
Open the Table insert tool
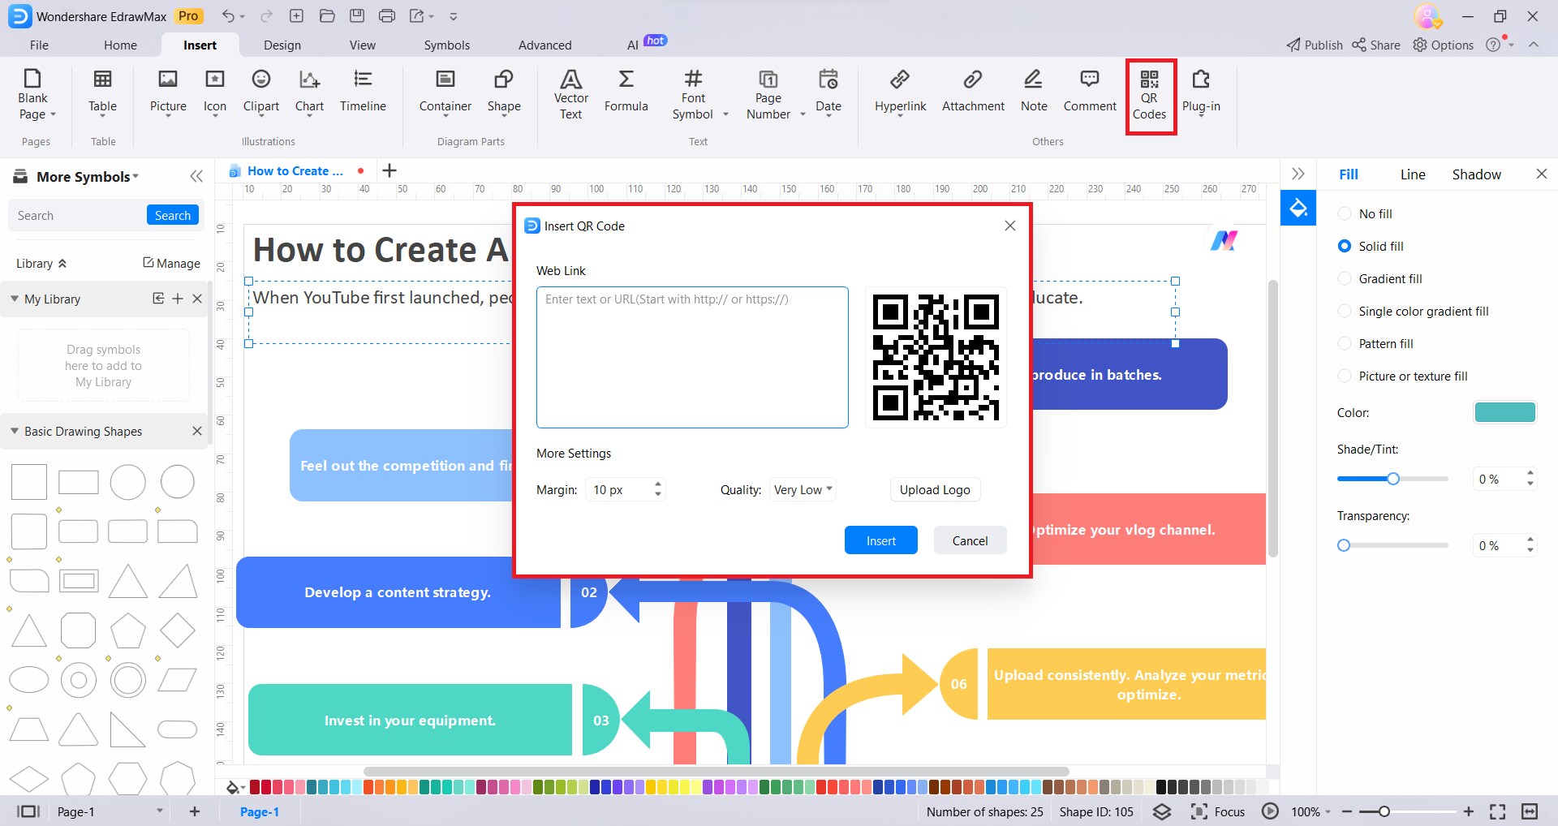[x=102, y=94]
